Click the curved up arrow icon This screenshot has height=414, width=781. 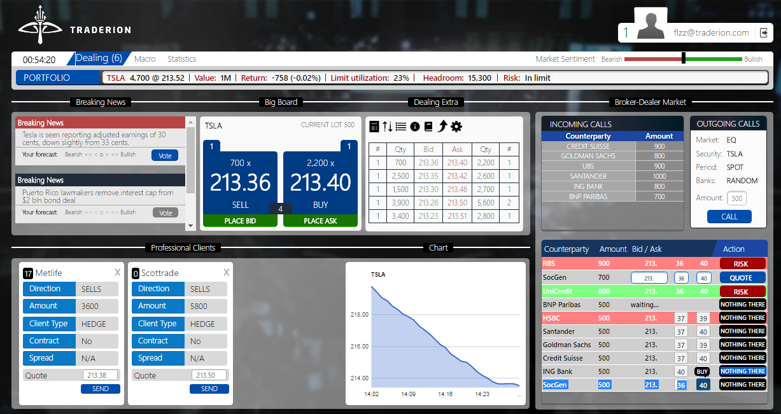pyautogui.click(x=442, y=127)
